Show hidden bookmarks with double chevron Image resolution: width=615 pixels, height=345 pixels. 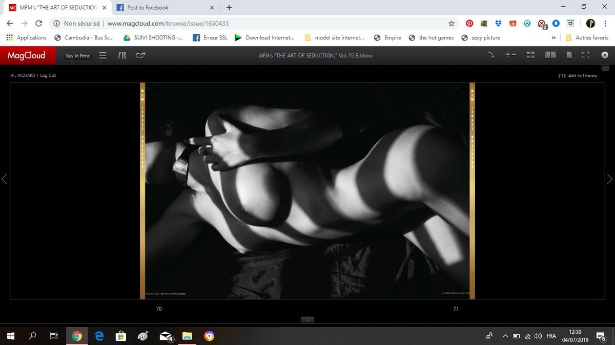pos(553,38)
